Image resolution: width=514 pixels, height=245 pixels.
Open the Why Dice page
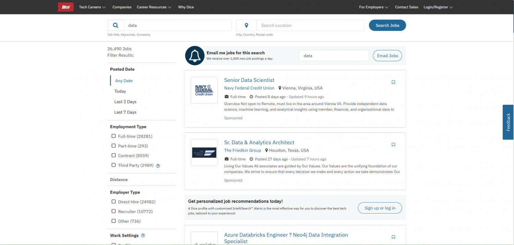(x=186, y=7)
